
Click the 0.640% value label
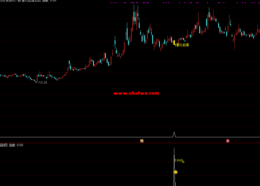pos(179,161)
